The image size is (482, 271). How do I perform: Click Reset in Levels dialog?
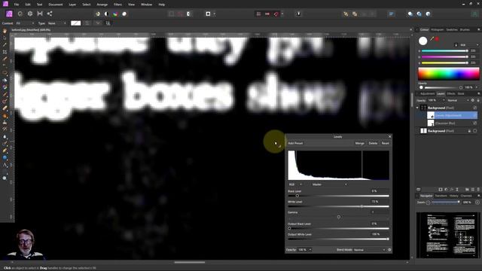385,143
